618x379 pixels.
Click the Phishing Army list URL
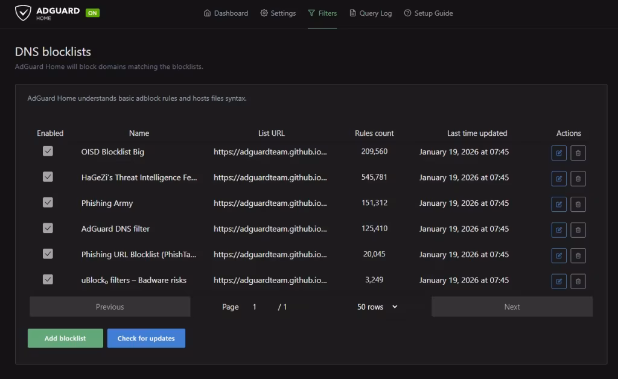pos(270,203)
